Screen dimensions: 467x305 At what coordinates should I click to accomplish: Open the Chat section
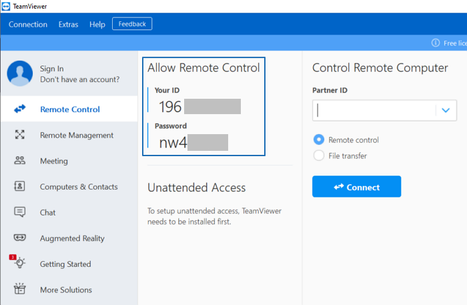(69, 212)
